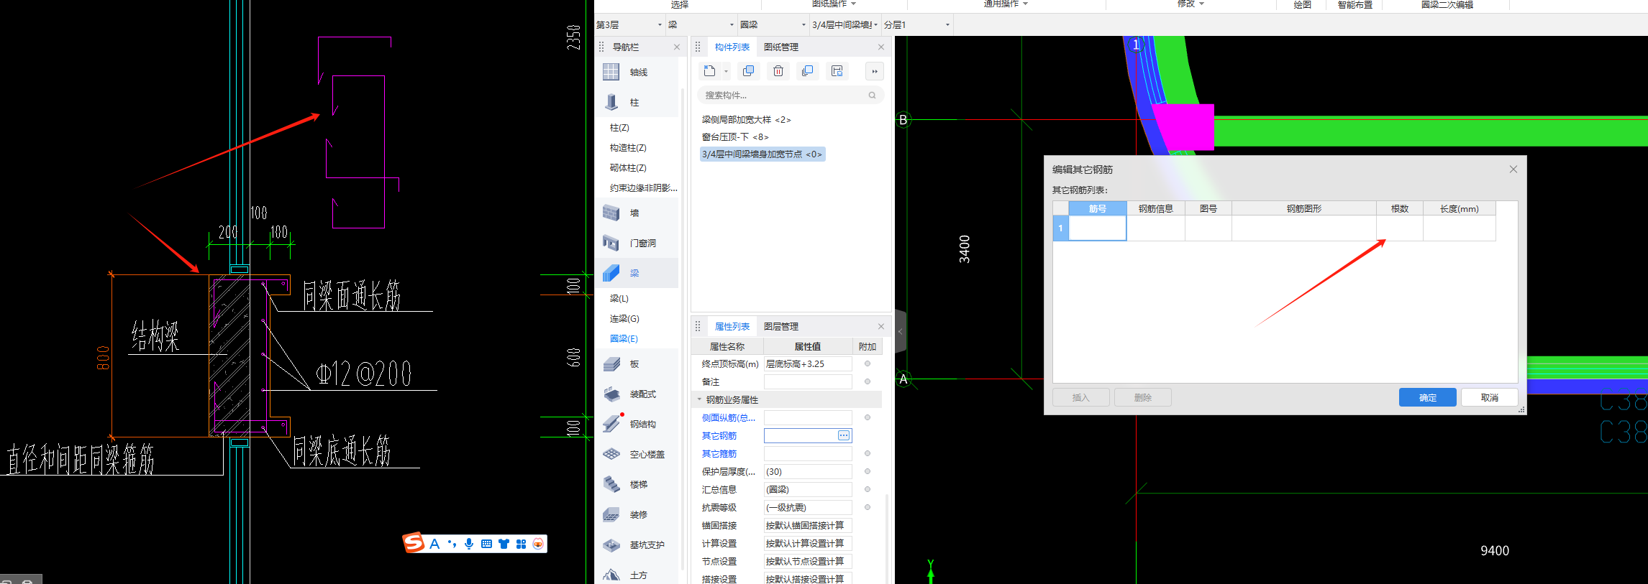This screenshot has height=584, width=1648.
Task: Toggle 附加 circle for 汇总信息 row
Action: pyautogui.click(x=868, y=489)
